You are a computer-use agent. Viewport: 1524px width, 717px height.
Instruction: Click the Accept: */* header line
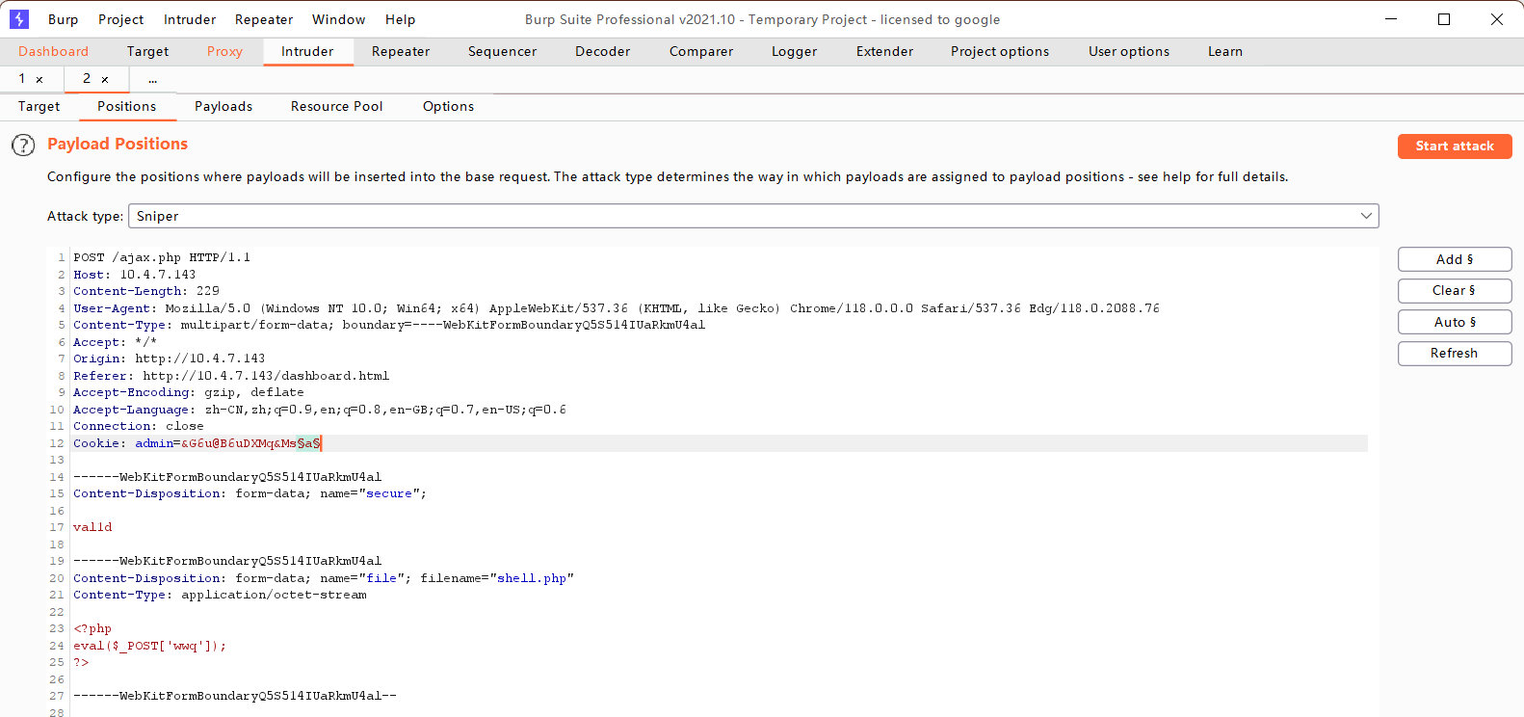coord(115,342)
